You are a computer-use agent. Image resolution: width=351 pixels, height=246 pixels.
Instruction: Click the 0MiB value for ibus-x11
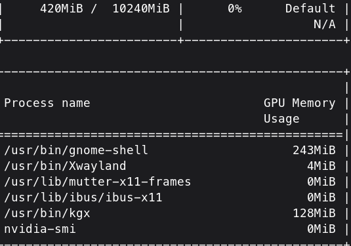[321, 197]
